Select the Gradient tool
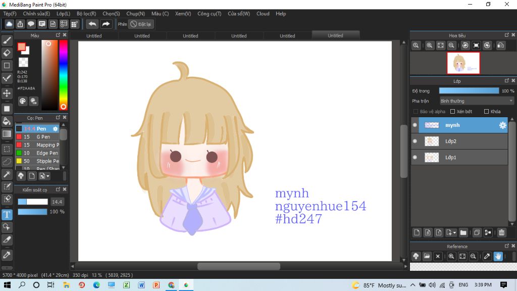Screen dimensions: 517x291 click(7, 133)
